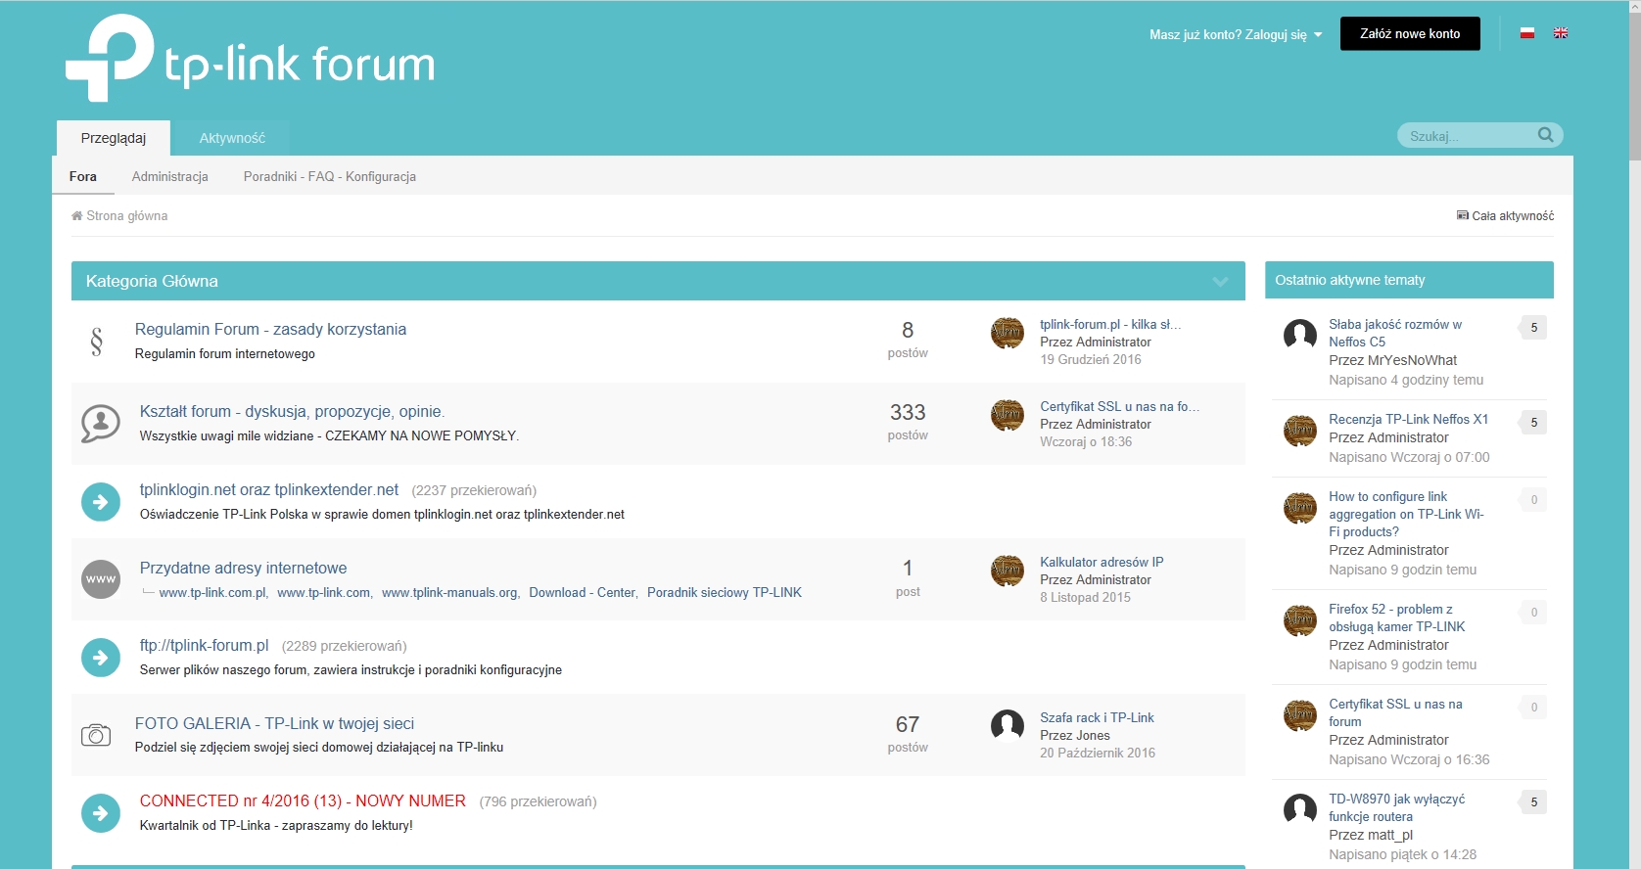Click the arrow icon beside CONNECTED nr 4/2016

(100, 813)
